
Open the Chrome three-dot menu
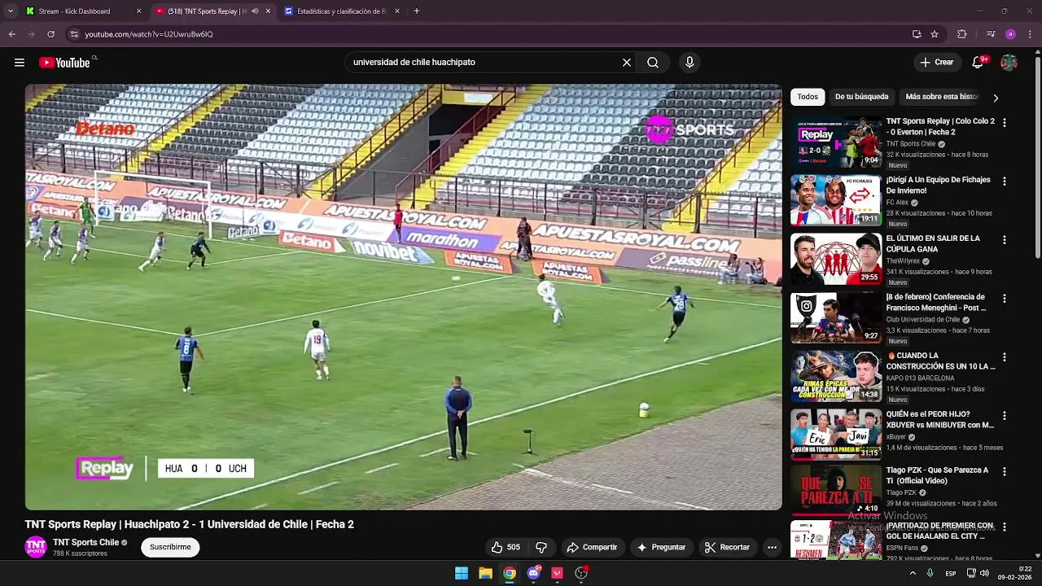coord(1030,34)
